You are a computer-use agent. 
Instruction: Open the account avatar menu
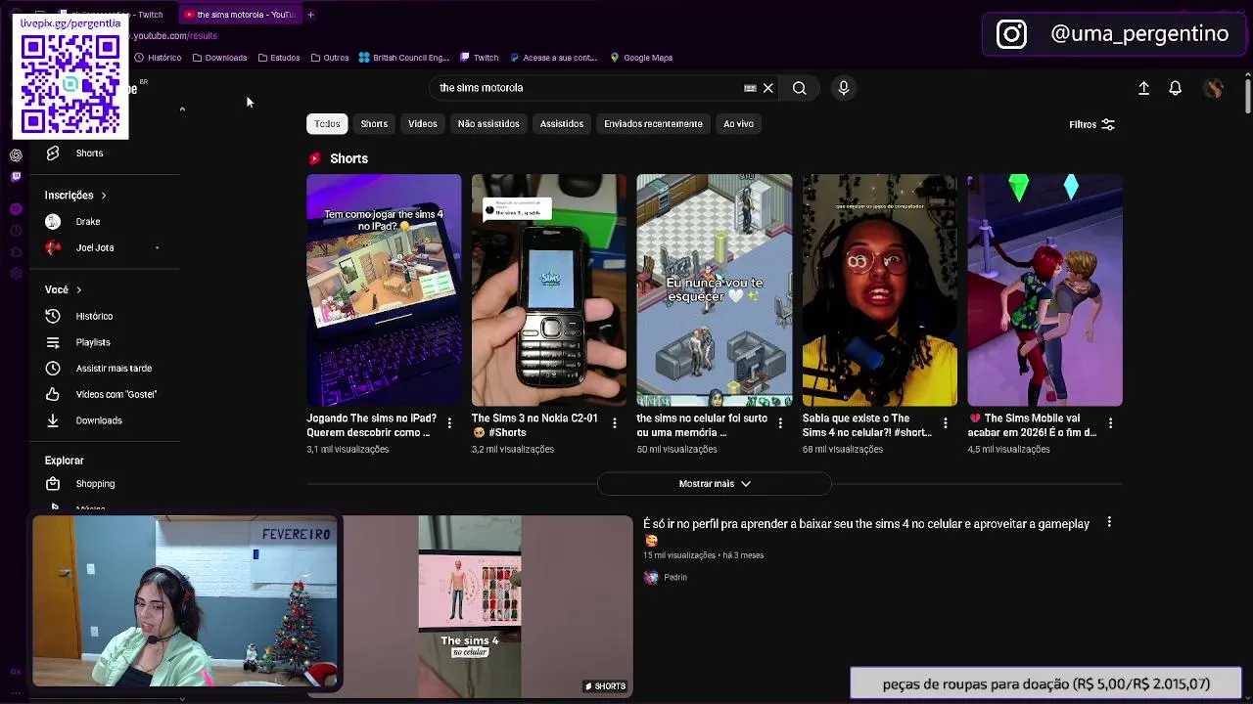pos(1214,88)
